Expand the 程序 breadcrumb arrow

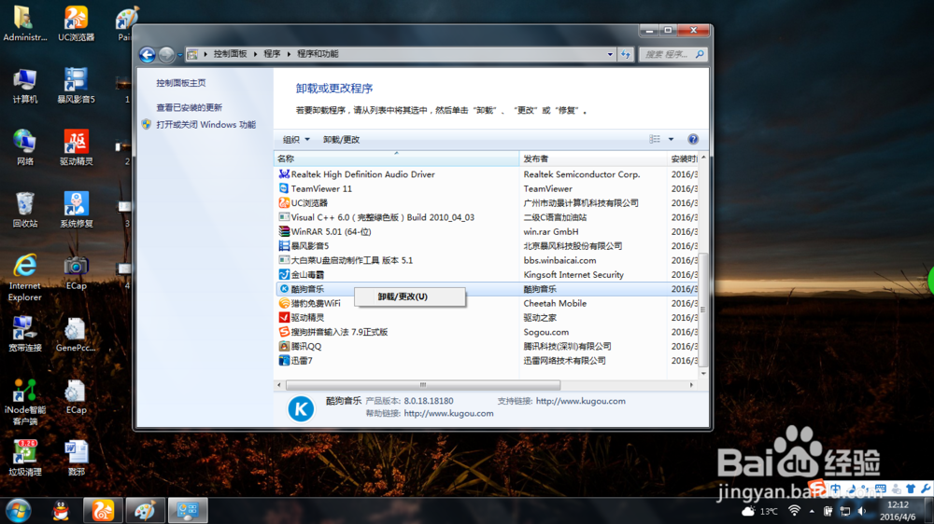pos(289,54)
